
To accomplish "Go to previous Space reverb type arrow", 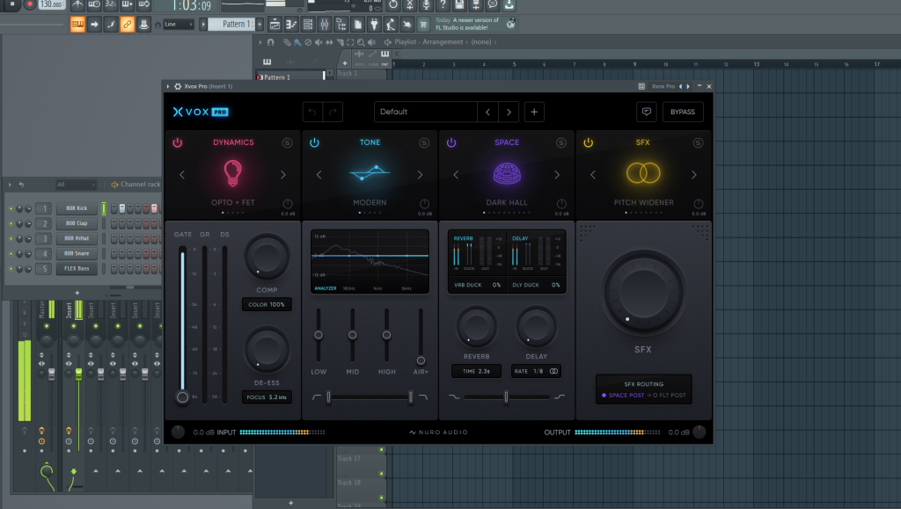I will (456, 174).
